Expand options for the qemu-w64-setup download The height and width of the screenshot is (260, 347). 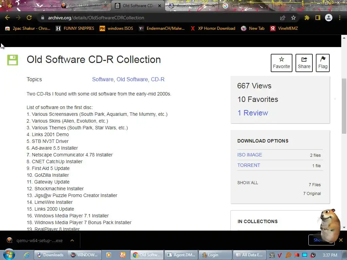(72, 240)
